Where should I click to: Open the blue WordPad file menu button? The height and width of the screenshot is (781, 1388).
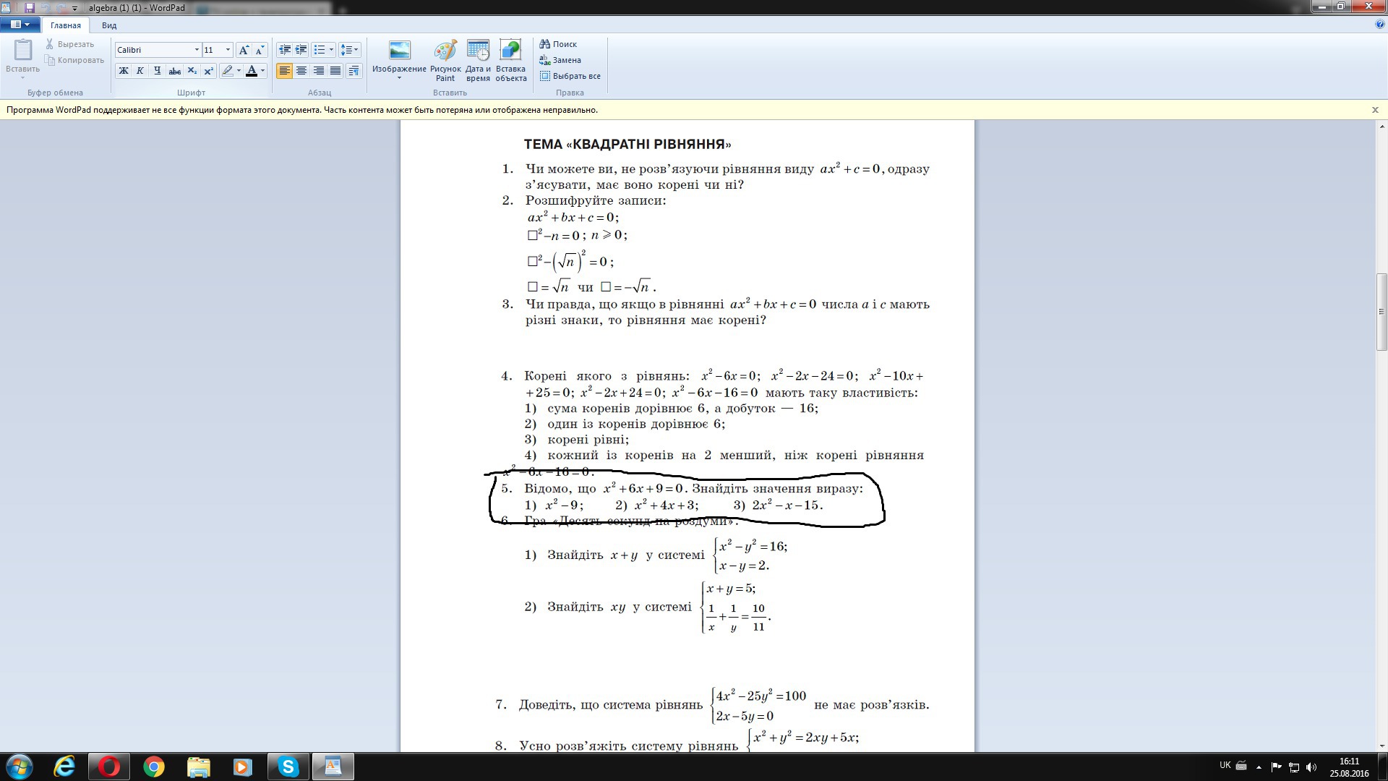tap(20, 25)
